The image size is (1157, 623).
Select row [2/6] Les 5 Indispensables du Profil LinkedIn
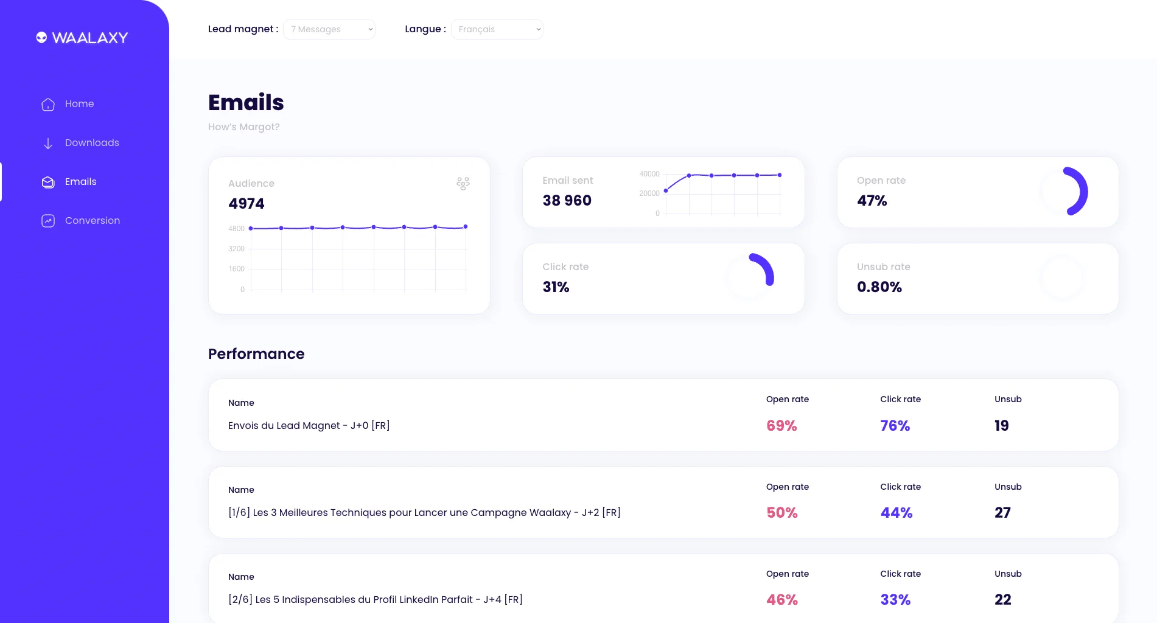(x=663, y=588)
